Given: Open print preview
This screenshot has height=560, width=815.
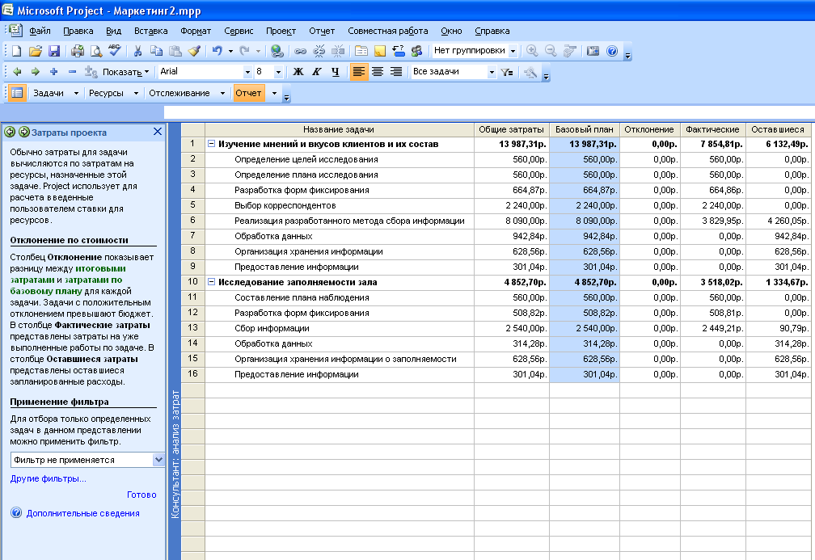Looking at the screenshot, I should click(96, 51).
